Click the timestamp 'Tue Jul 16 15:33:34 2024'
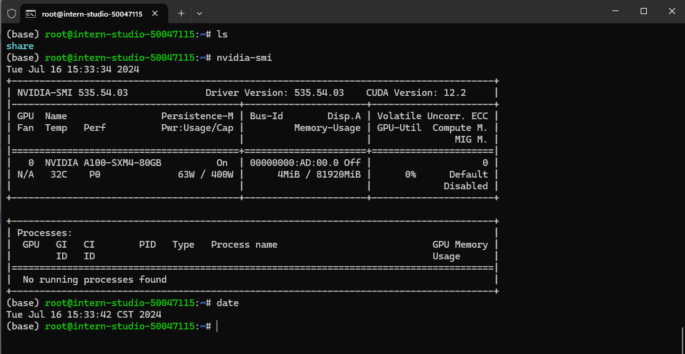The image size is (685, 354). pos(73,69)
